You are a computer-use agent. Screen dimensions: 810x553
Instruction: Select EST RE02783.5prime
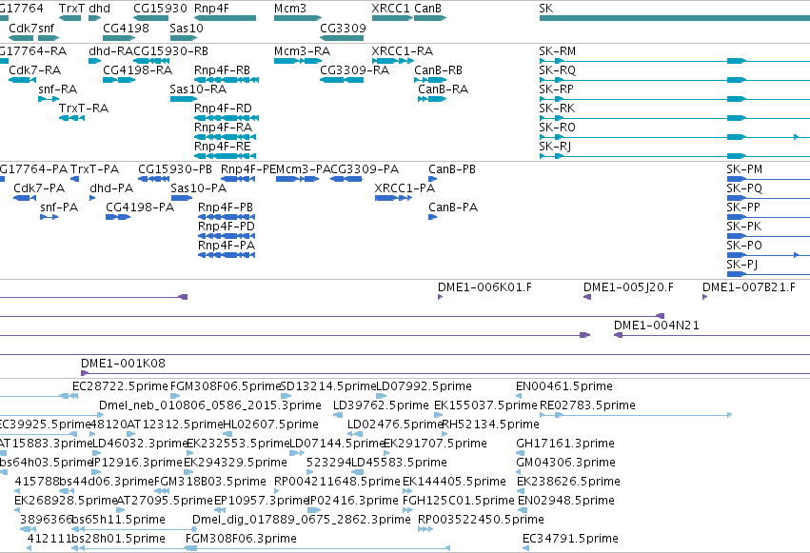click(x=587, y=405)
